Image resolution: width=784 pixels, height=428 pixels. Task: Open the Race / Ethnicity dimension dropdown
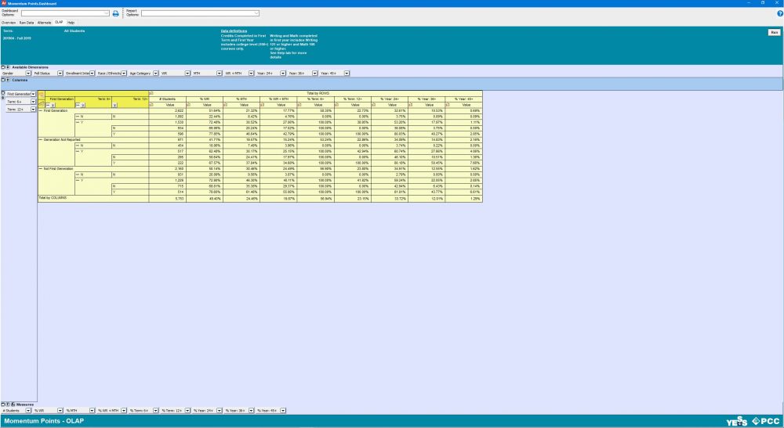(124, 74)
